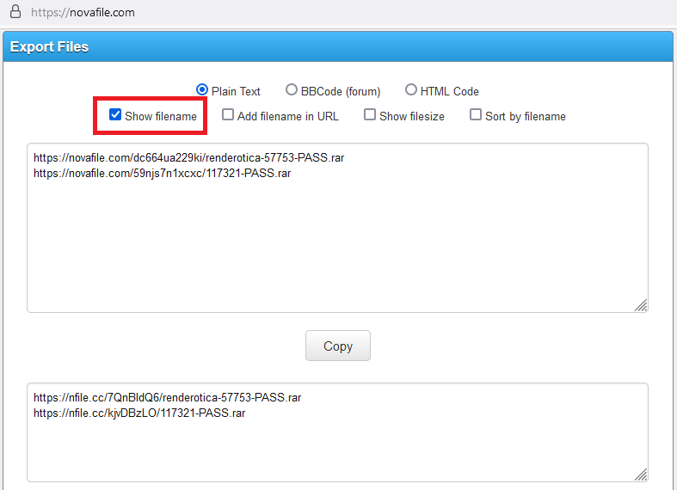677x490 pixels.
Task: Uncheck the Show filename checkbox
Action: (115, 115)
